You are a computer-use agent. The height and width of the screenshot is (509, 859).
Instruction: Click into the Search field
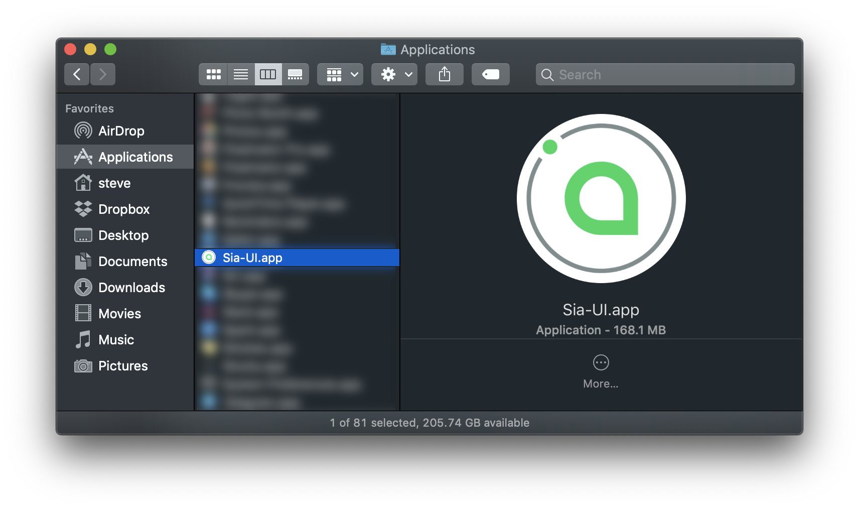[x=665, y=74]
